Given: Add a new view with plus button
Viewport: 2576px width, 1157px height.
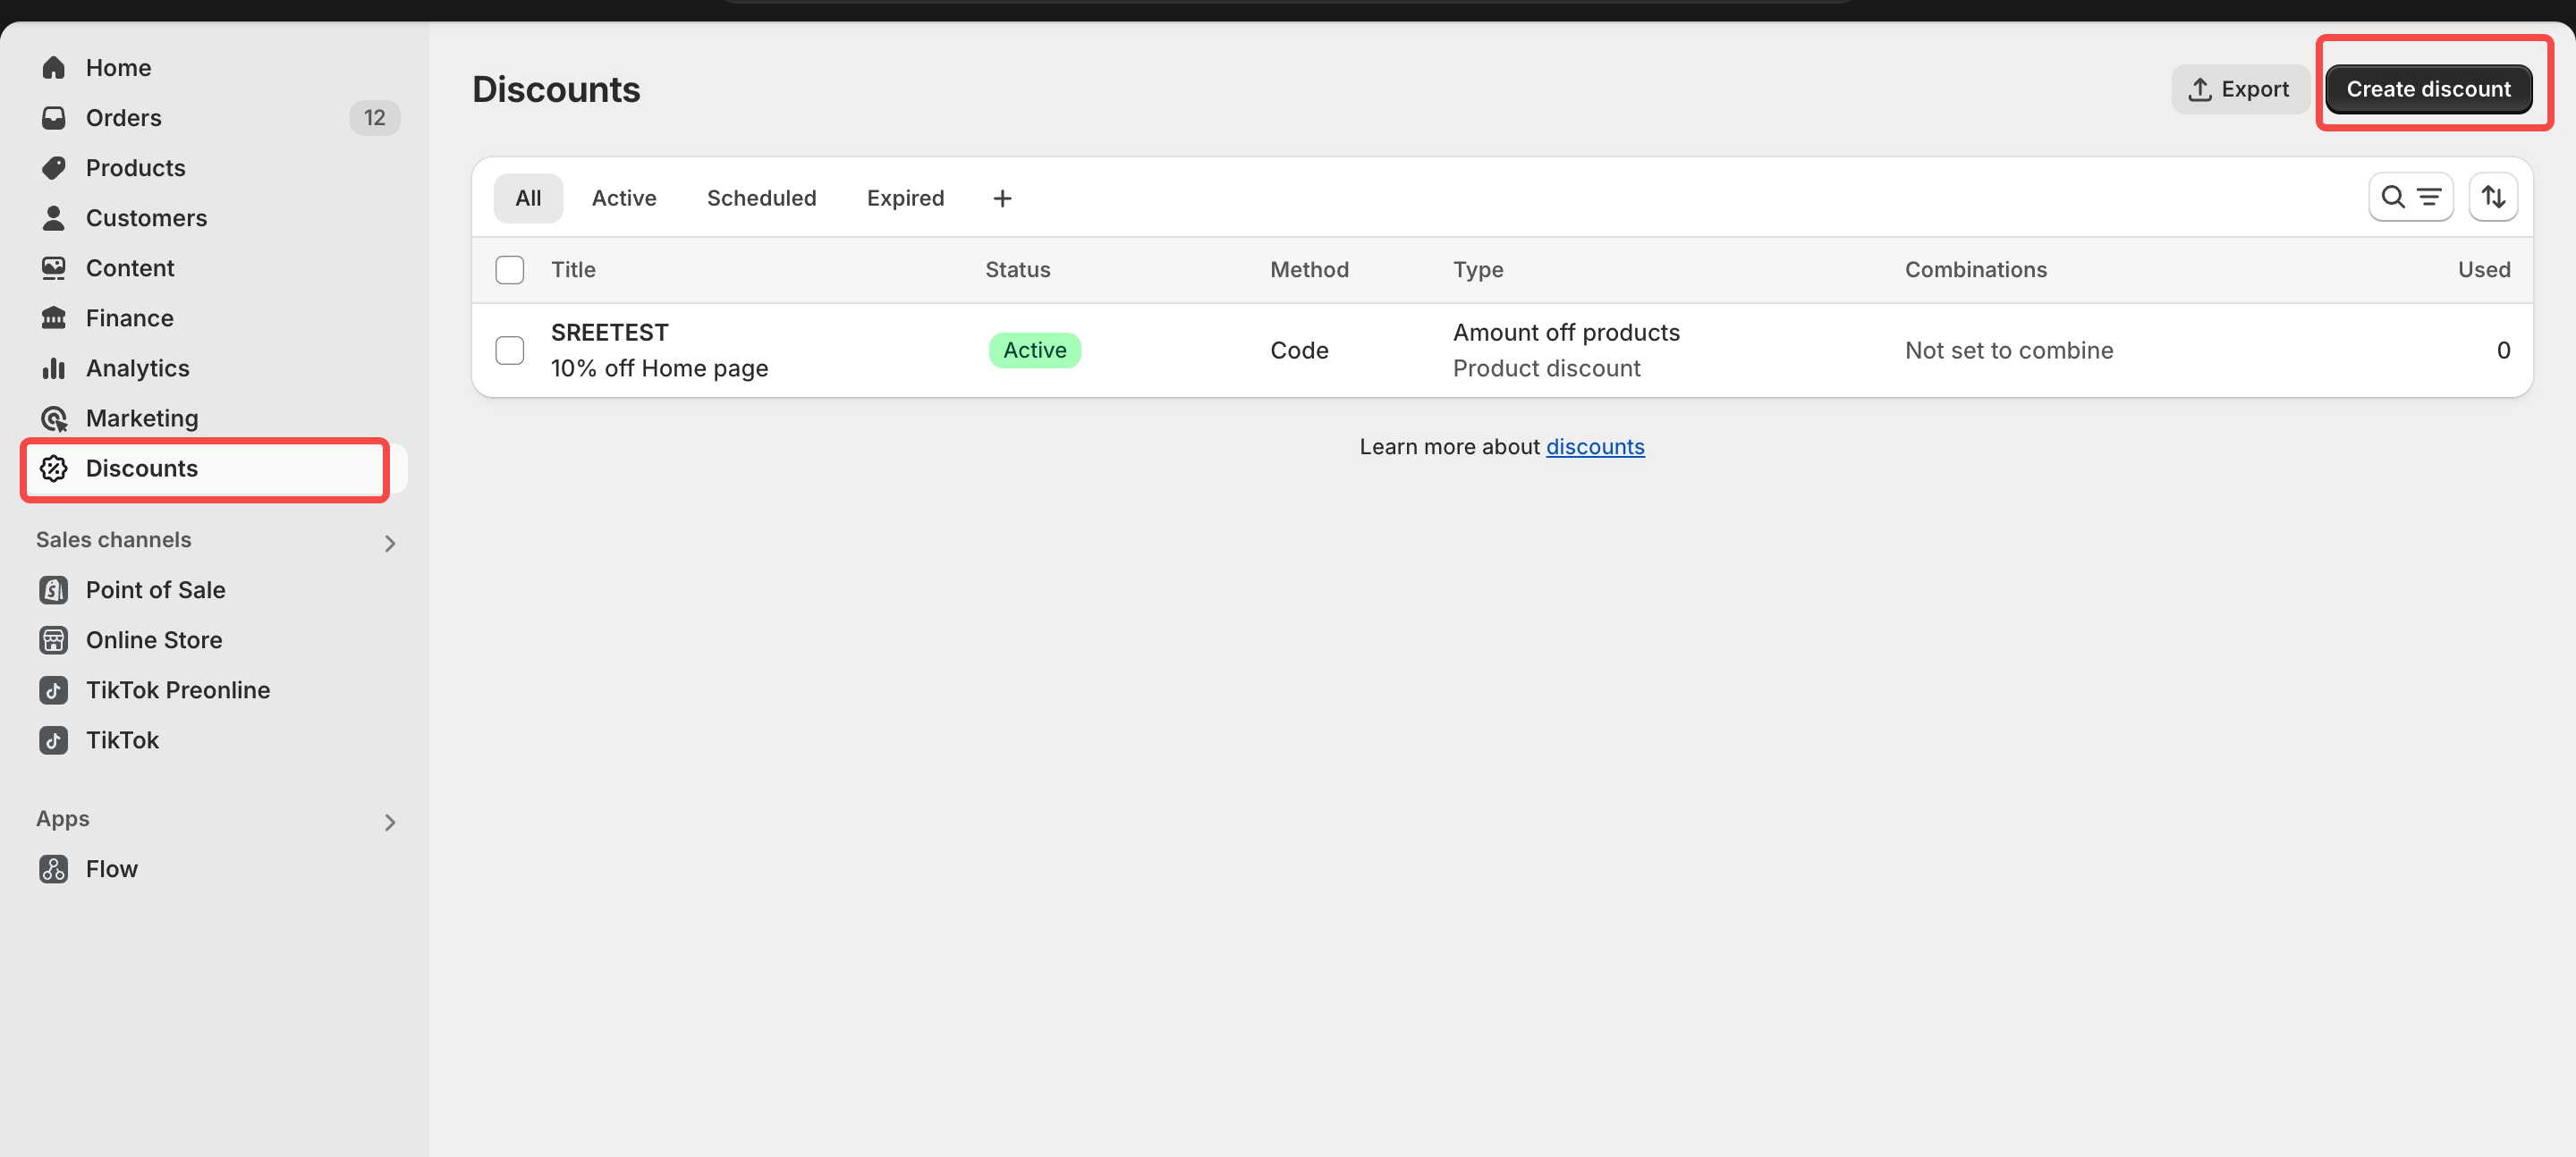Looking at the screenshot, I should point(1002,198).
